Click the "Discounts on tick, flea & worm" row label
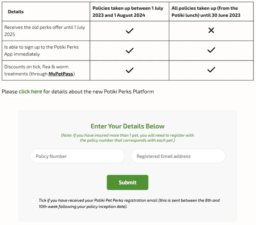 click(39, 70)
